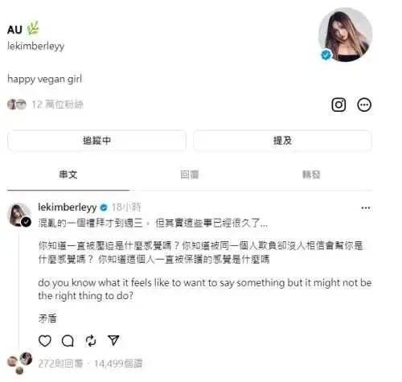This screenshot has width=402, height=382.
Task: Open the profile more options circle icon
Action: point(364,105)
